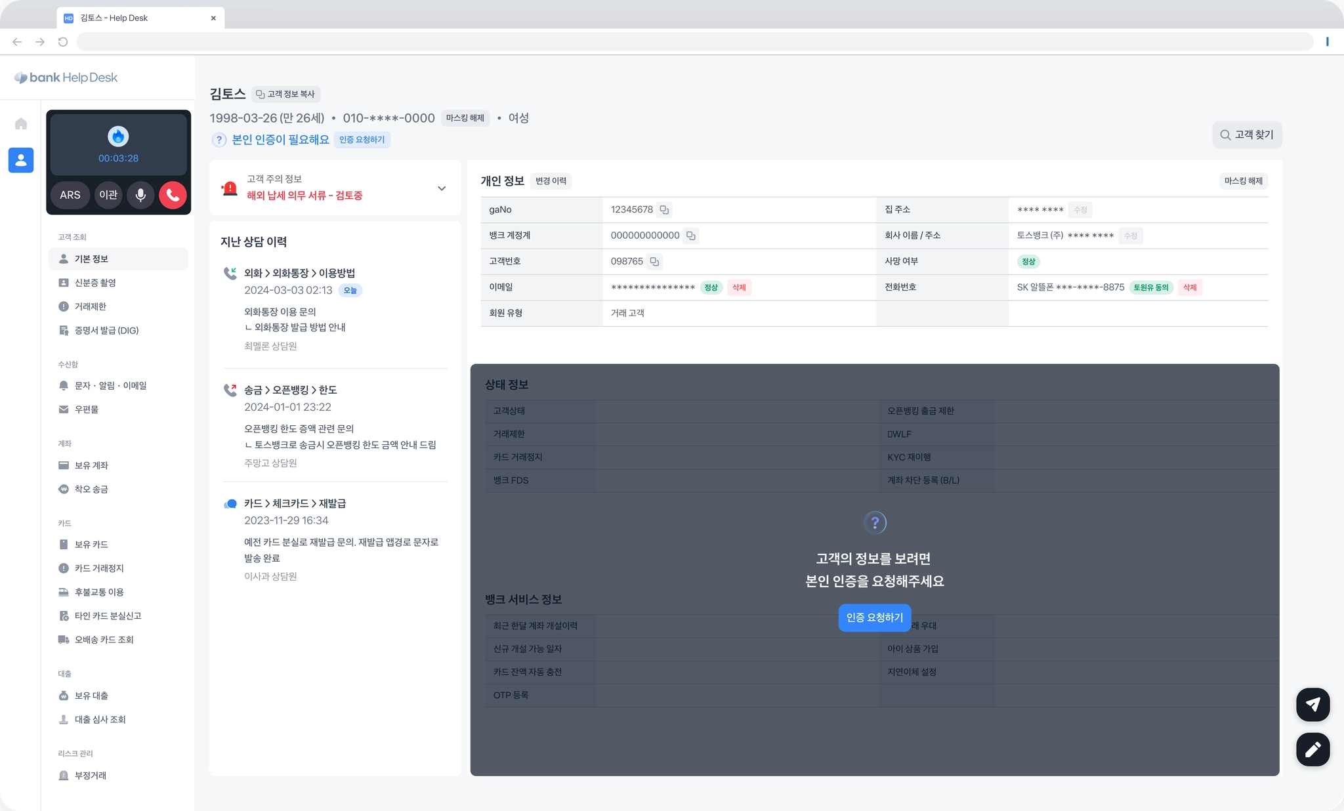Mute the microphone in the call panel
The width and height of the screenshot is (1344, 811).
click(x=140, y=195)
